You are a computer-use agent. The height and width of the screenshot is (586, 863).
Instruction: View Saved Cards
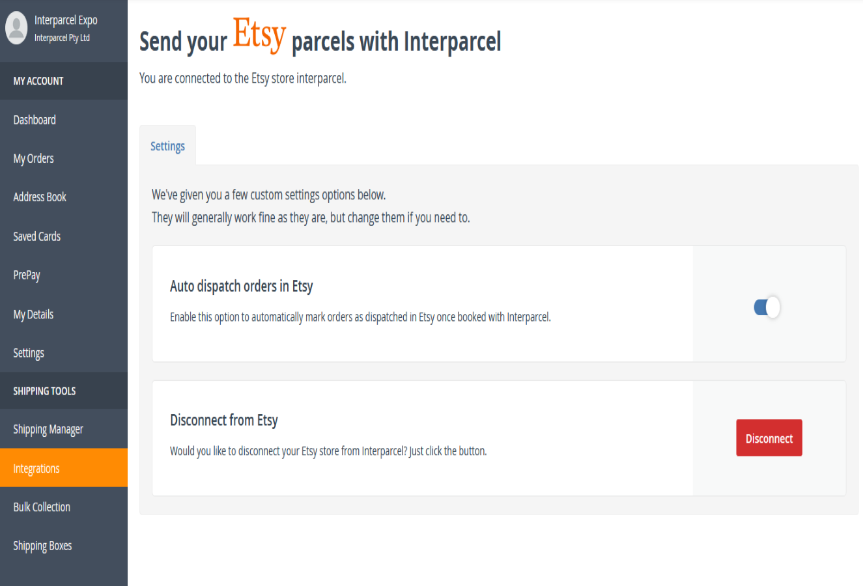click(x=36, y=236)
